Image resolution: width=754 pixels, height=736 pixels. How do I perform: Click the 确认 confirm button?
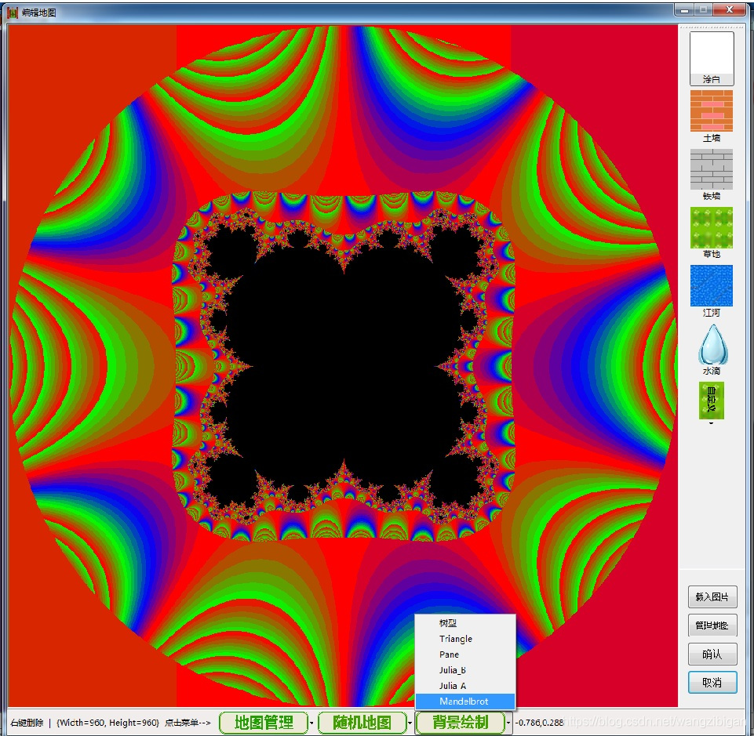pos(712,654)
